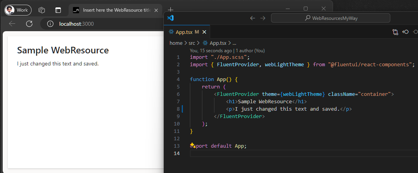
Task: Expand the home breadcrumb segment
Action: [x=176, y=43]
